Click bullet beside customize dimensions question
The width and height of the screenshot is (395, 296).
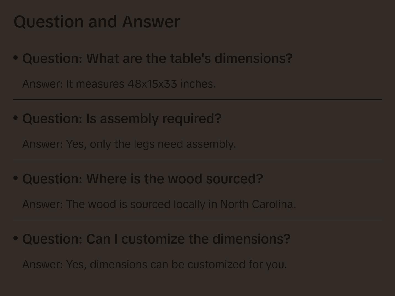coord(16,238)
